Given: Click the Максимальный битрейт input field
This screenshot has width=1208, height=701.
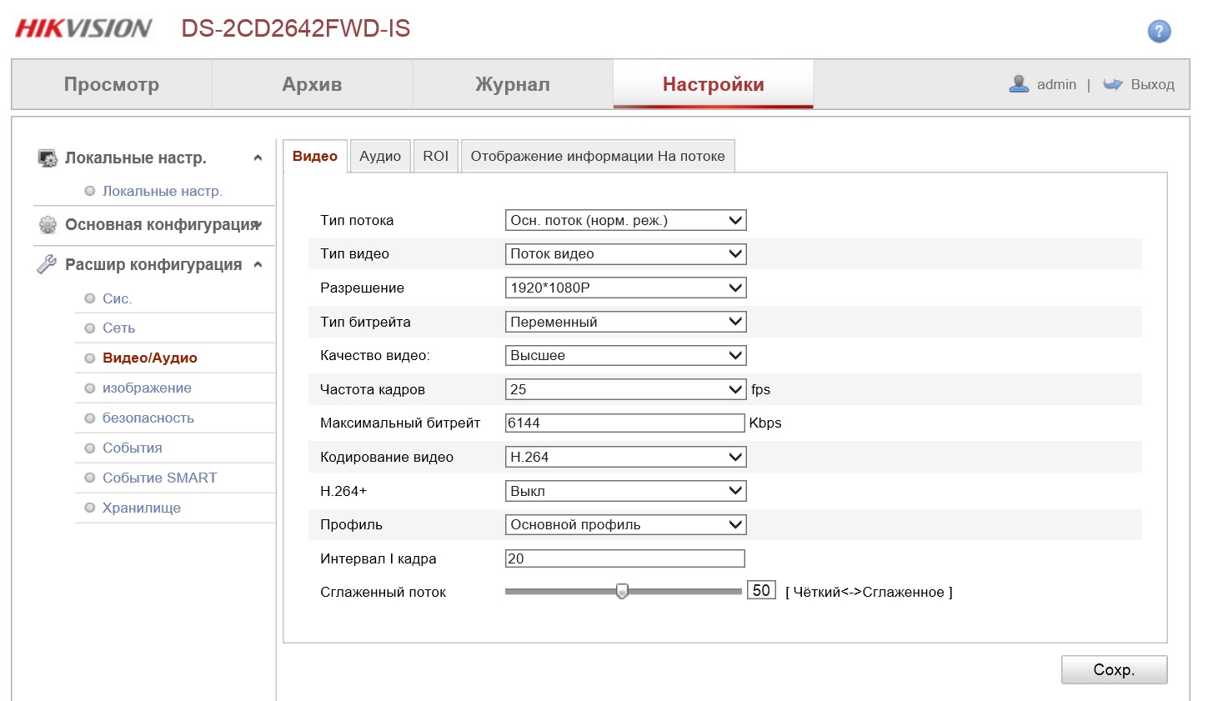Looking at the screenshot, I should point(624,423).
